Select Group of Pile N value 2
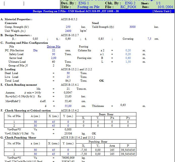The image size is (175, 162). (54, 65)
